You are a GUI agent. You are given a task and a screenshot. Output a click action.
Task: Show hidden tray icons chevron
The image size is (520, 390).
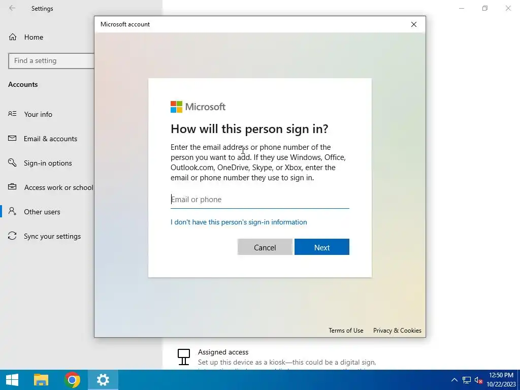(x=454, y=380)
